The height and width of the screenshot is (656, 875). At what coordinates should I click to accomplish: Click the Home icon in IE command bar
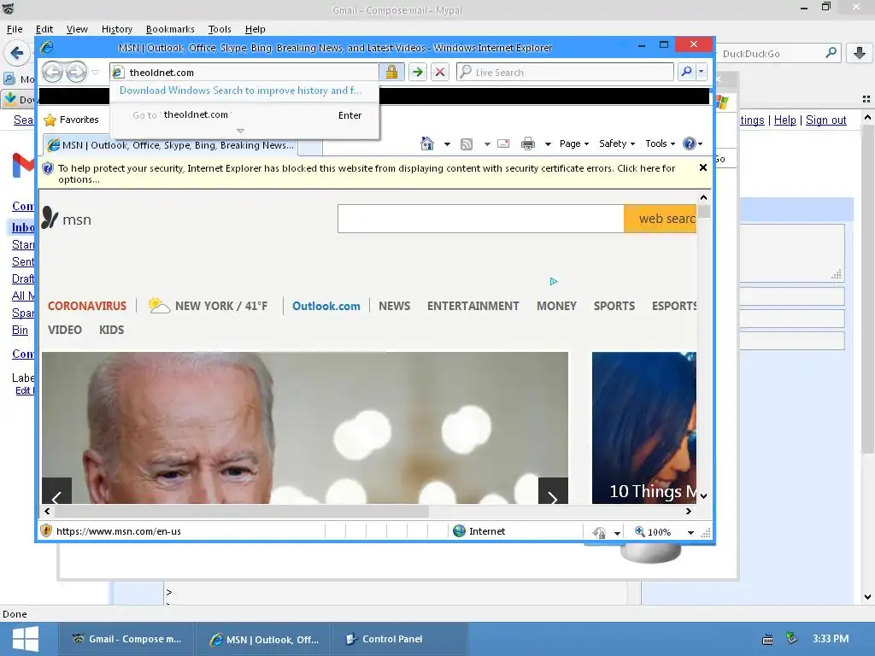[x=427, y=143]
